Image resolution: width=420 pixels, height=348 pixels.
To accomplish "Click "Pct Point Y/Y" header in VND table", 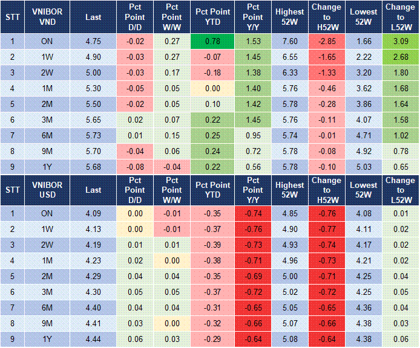I will point(253,18).
